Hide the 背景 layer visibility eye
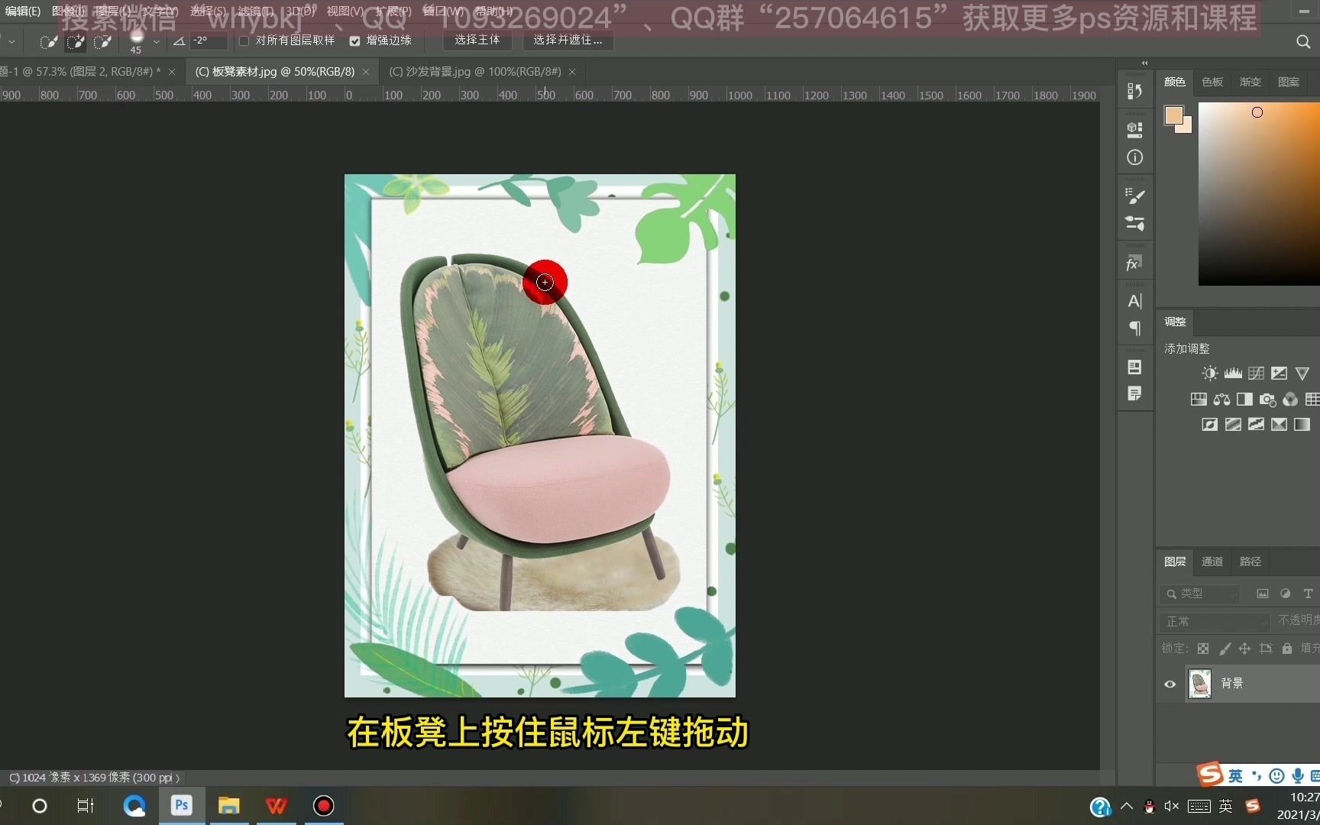 (1170, 684)
